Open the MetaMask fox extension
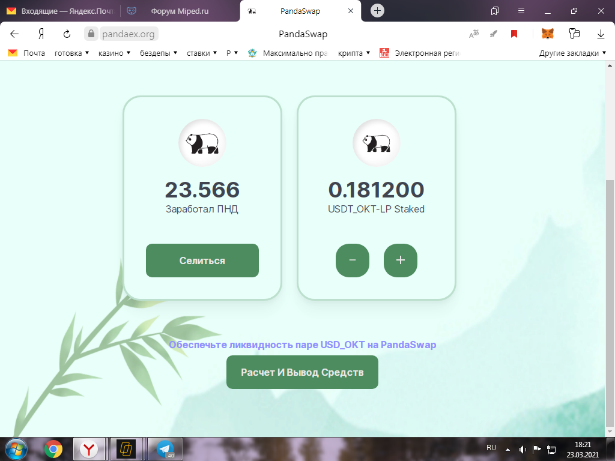This screenshot has height=461, width=615. coord(548,34)
